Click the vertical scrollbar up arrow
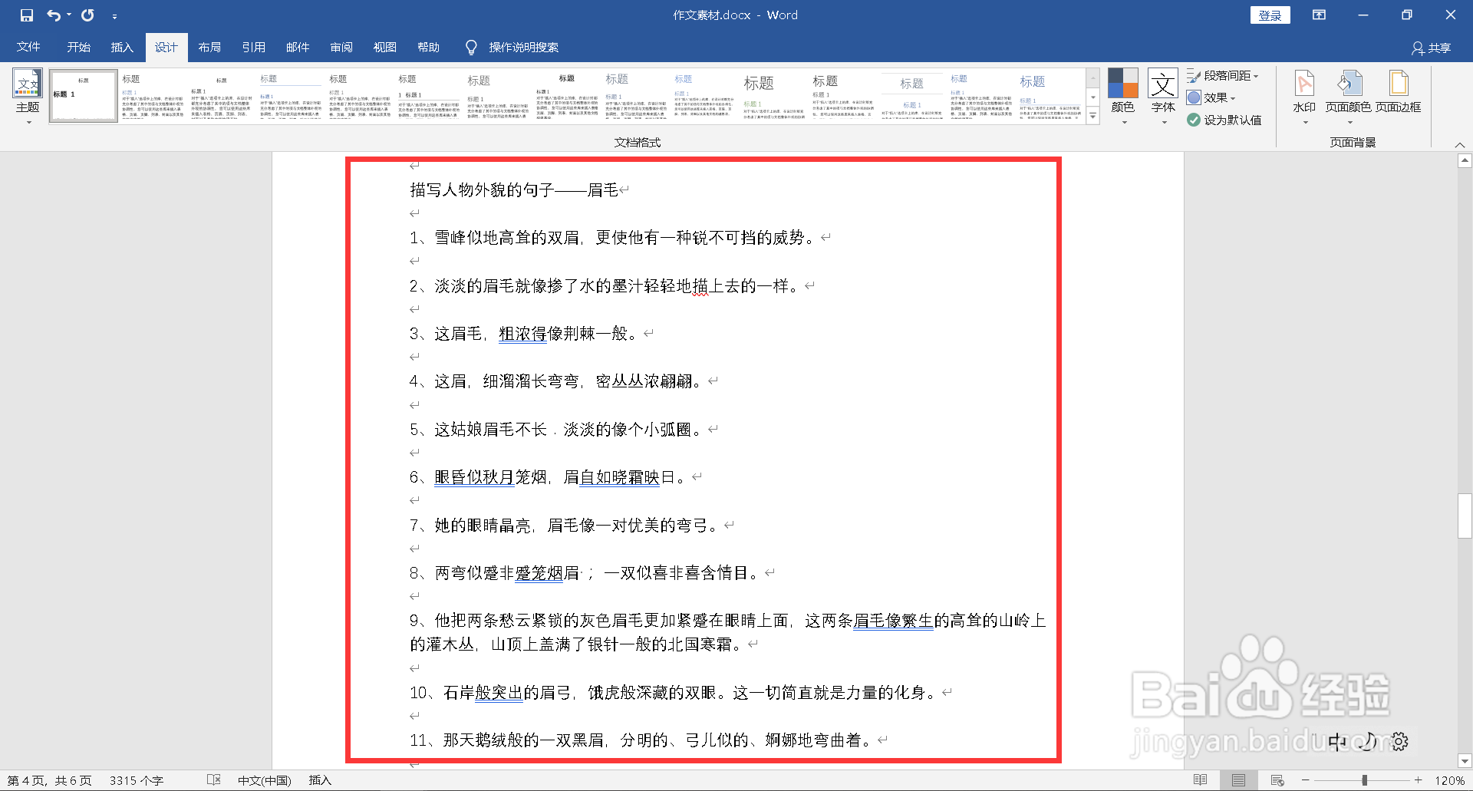 1465,160
